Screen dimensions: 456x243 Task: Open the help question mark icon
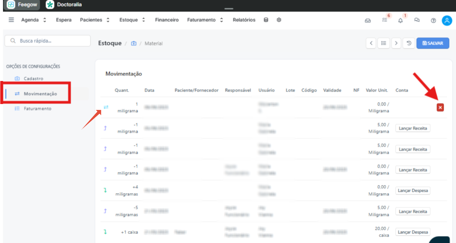click(433, 21)
